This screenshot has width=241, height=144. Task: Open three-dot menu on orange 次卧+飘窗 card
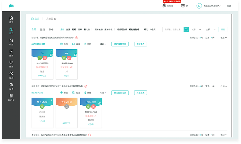(x=76, y=100)
